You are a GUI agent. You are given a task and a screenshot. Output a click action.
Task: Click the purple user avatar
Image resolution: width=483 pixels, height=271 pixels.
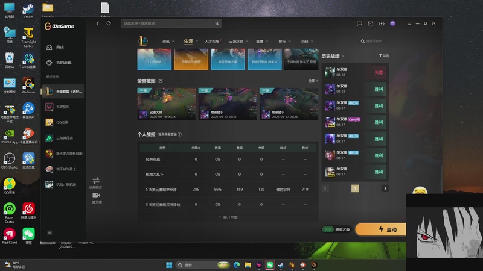tap(393, 23)
